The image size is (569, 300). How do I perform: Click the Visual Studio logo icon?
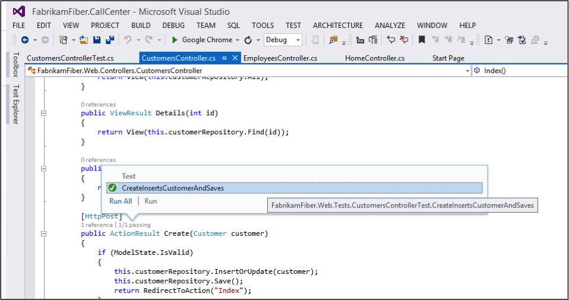tap(19, 12)
